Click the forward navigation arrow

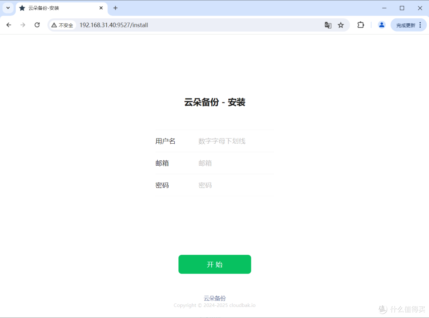(x=23, y=25)
